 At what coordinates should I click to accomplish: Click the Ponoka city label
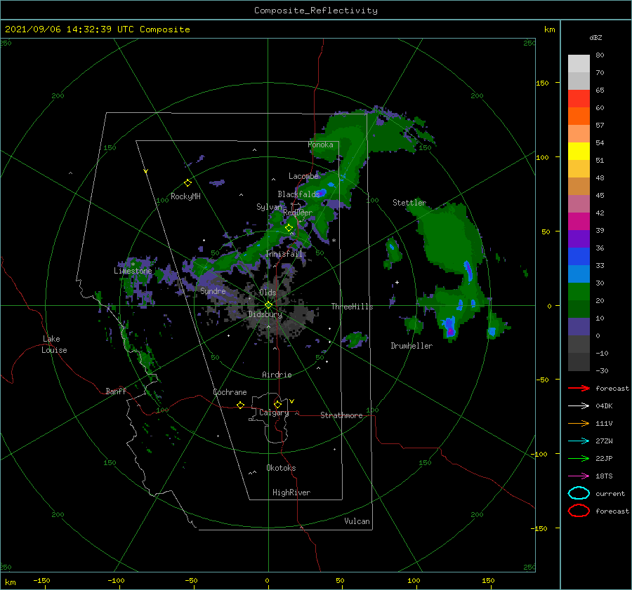320,145
